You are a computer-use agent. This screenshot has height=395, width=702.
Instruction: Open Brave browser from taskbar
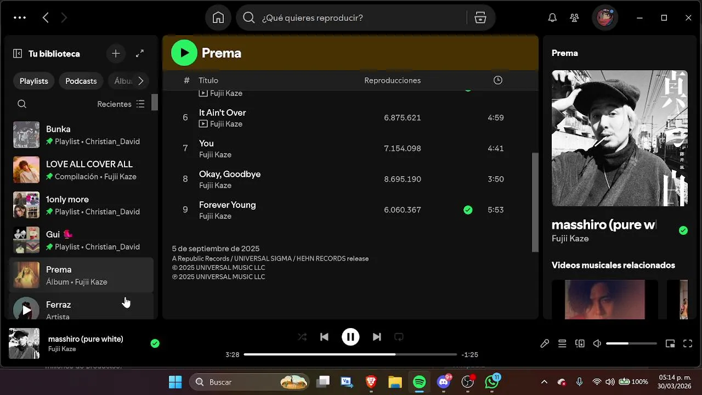click(x=371, y=382)
